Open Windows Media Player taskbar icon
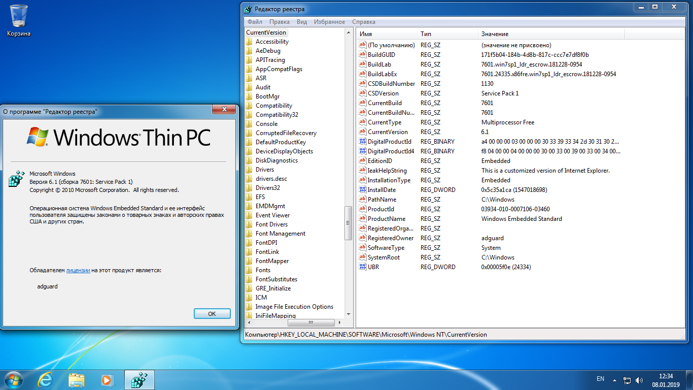 pyautogui.click(x=107, y=380)
